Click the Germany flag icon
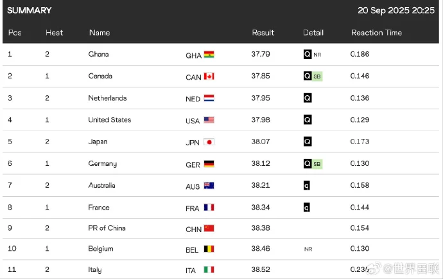Screen dimensions: 443x279 click(209, 164)
